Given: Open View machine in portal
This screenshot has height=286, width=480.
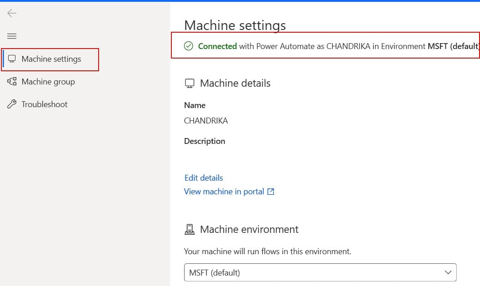Looking at the screenshot, I should 223,191.
